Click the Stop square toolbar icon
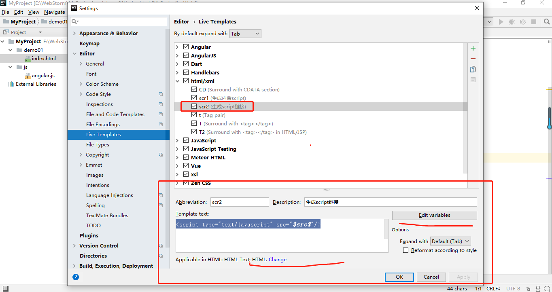 tap(534, 22)
